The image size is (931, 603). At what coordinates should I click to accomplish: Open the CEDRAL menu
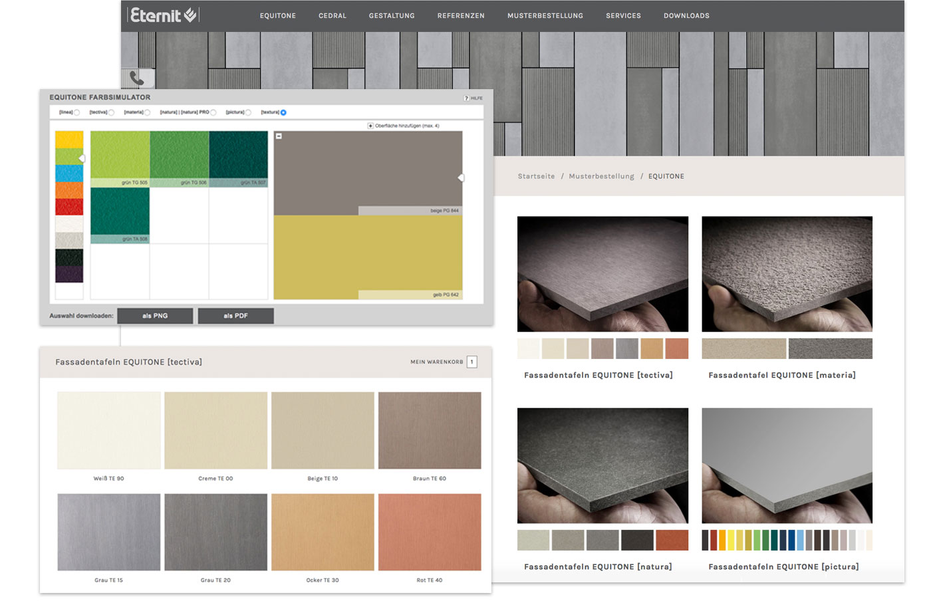pyautogui.click(x=332, y=16)
